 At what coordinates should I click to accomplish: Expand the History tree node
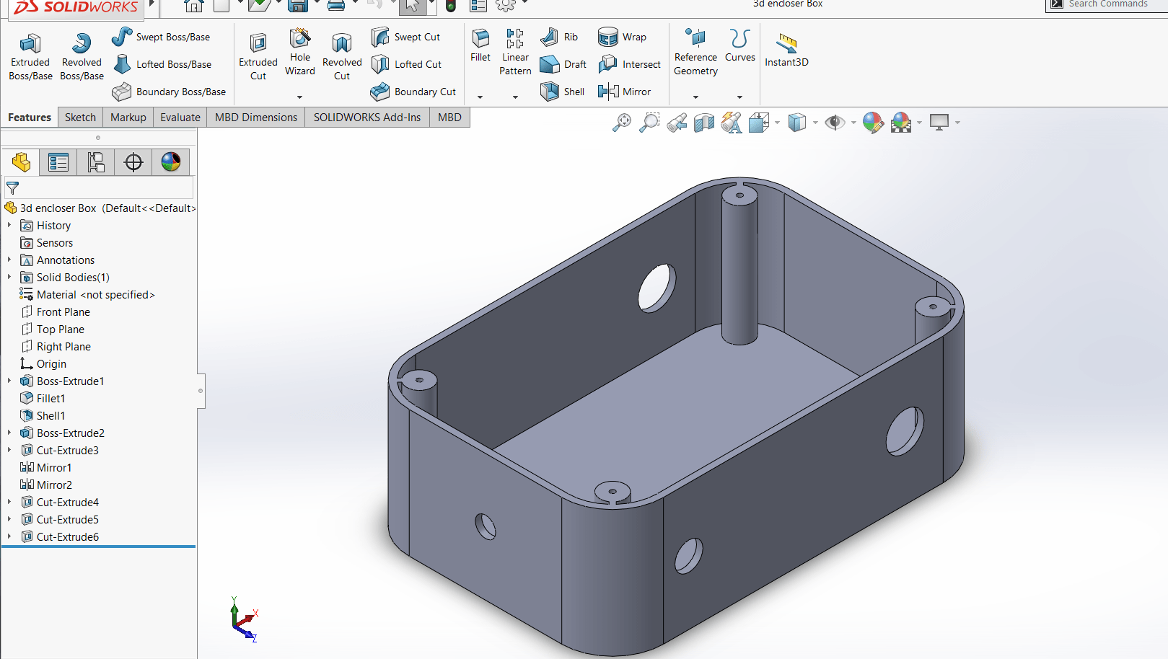pos(9,226)
